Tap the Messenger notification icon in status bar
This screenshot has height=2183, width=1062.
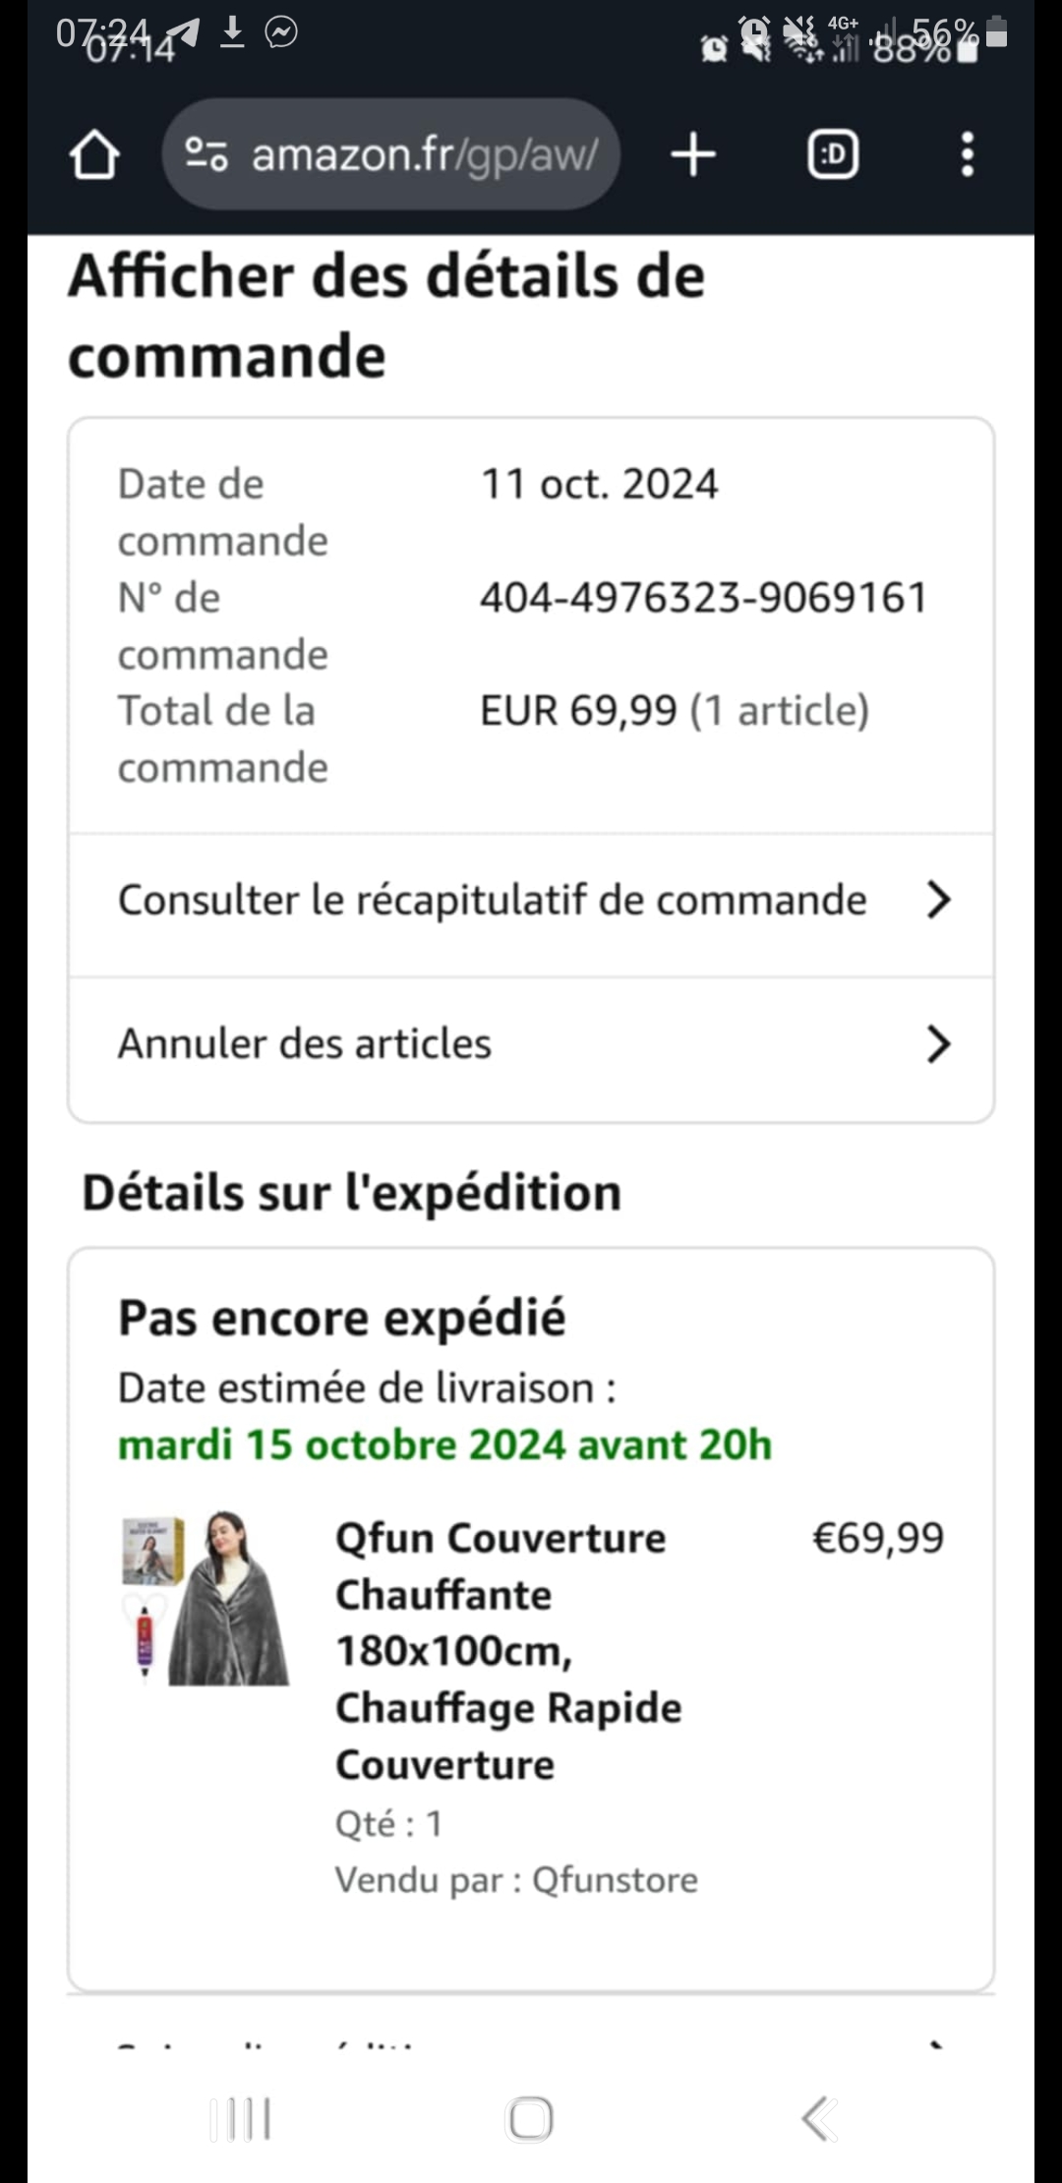(281, 32)
